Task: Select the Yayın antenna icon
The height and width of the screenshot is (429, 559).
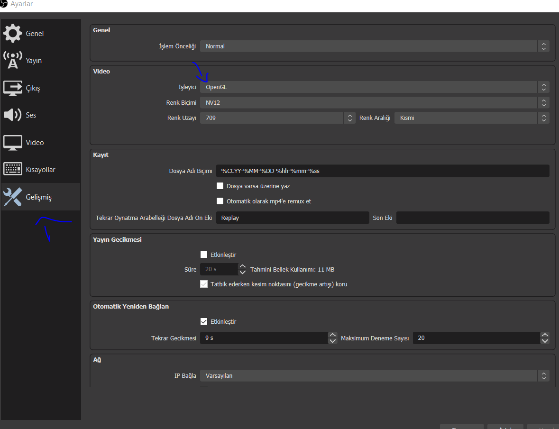Action: coord(12,61)
